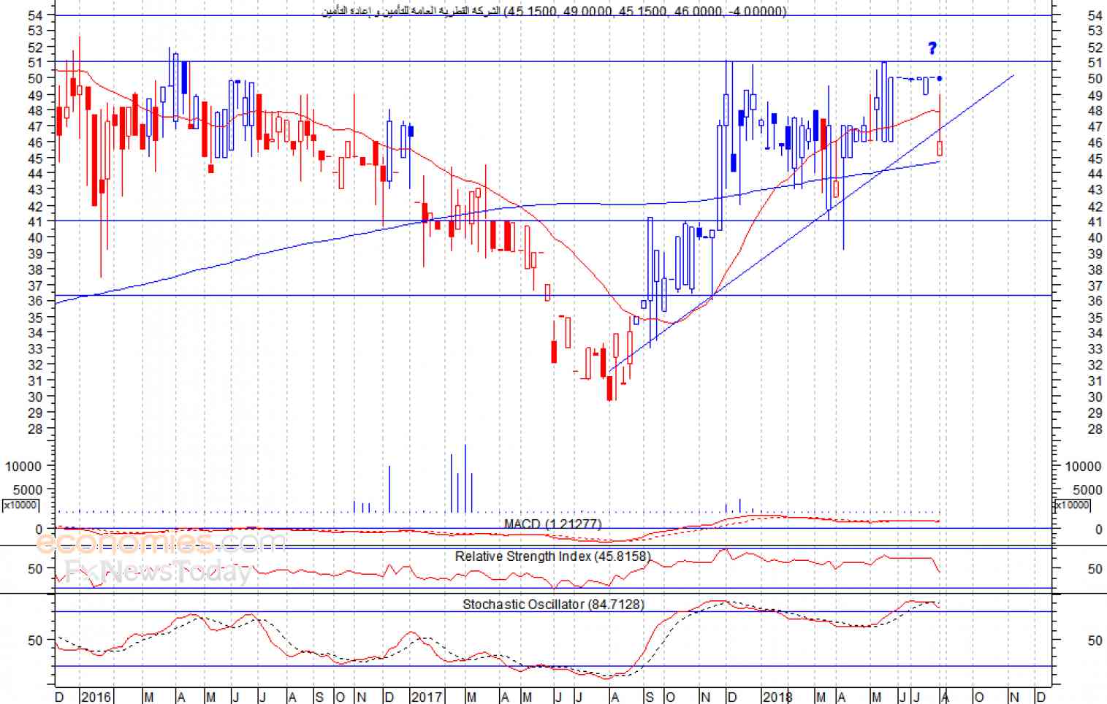Click the 54 label on left price axis
Screen dimensions: 1107x704
(36, 15)
